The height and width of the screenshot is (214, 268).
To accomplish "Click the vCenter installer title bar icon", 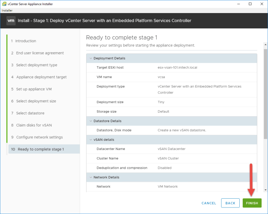I will (4, 4).
